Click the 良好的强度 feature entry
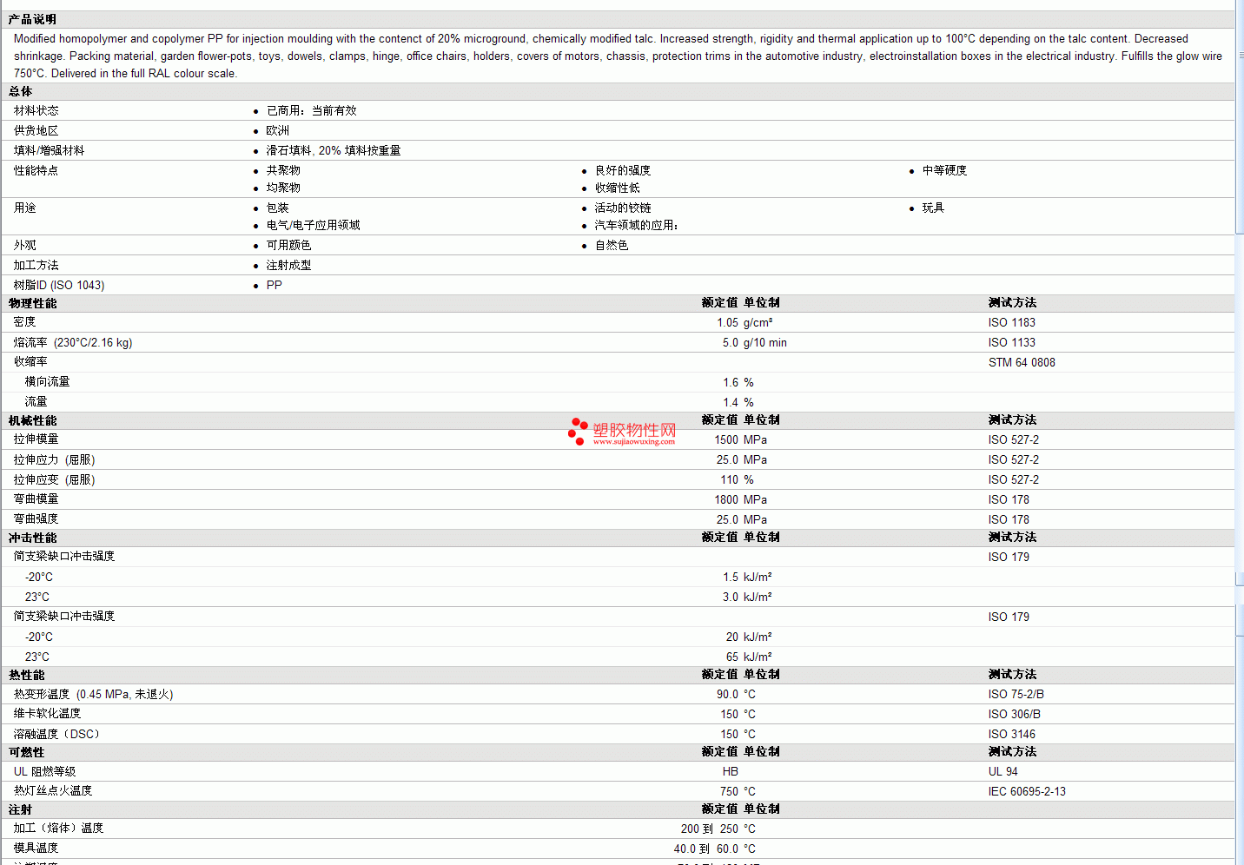Screen dimensions: 1244x865 click(x=623, y=170)
